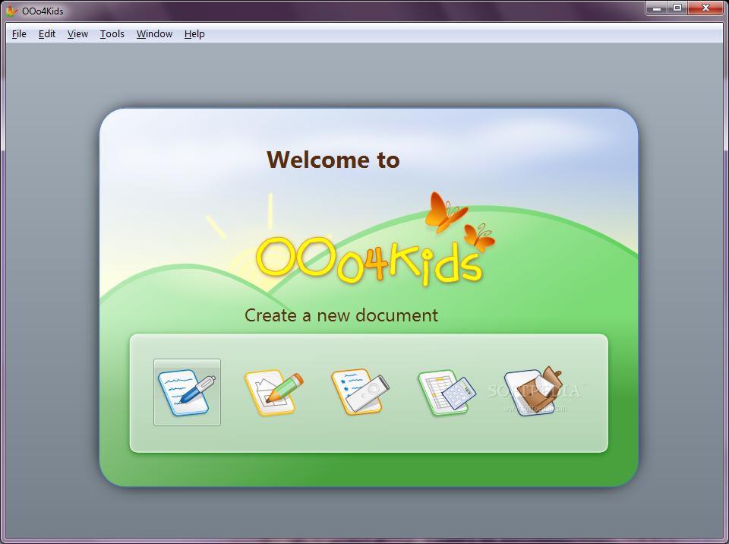Close the OOo4Kids window

coord(705,8)
